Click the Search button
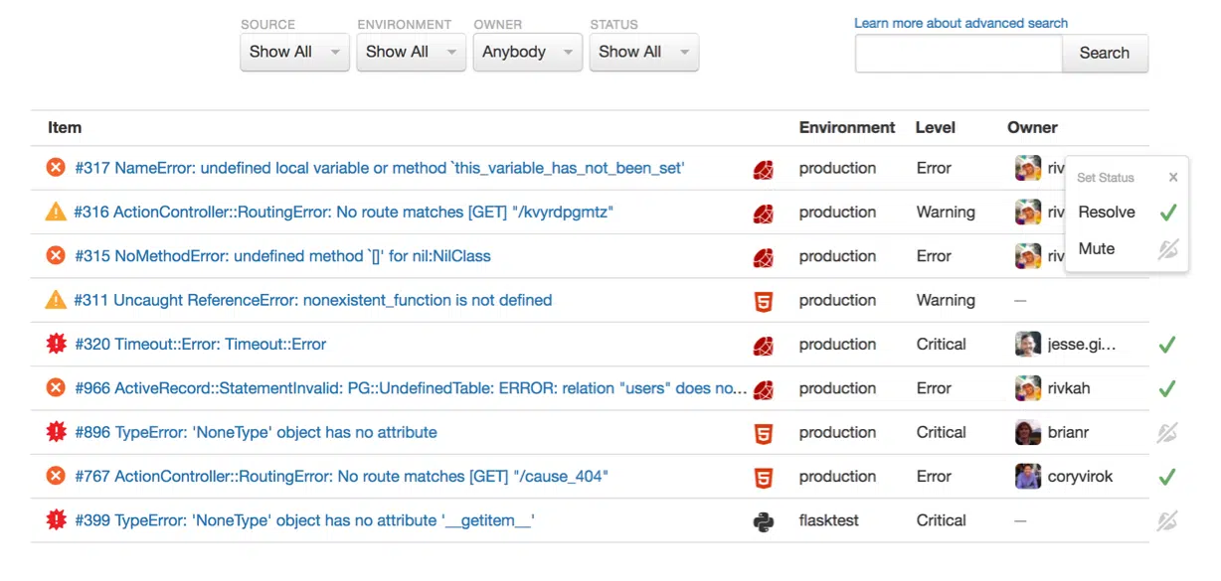1221x581 pixels. point(1105,53)
